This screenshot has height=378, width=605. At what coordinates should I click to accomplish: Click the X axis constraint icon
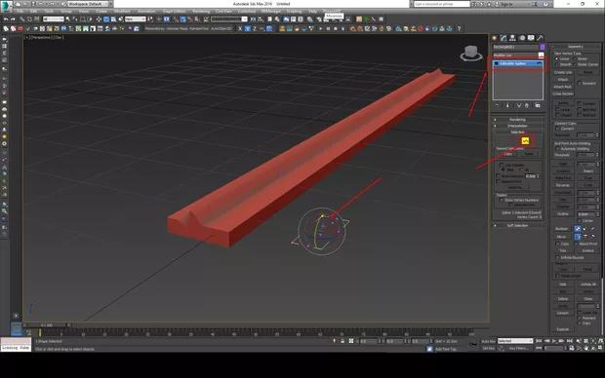click(x=240, y=28)
